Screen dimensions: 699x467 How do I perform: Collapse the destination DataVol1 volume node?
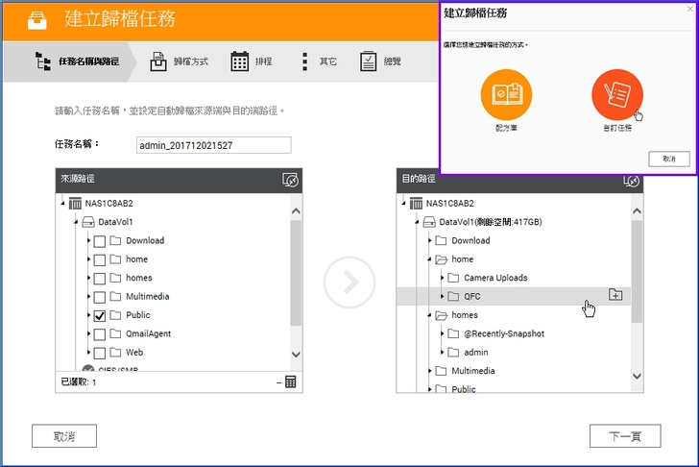418,222
